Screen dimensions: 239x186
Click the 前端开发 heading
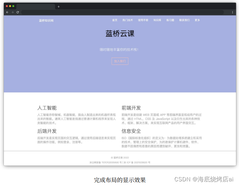131,108
